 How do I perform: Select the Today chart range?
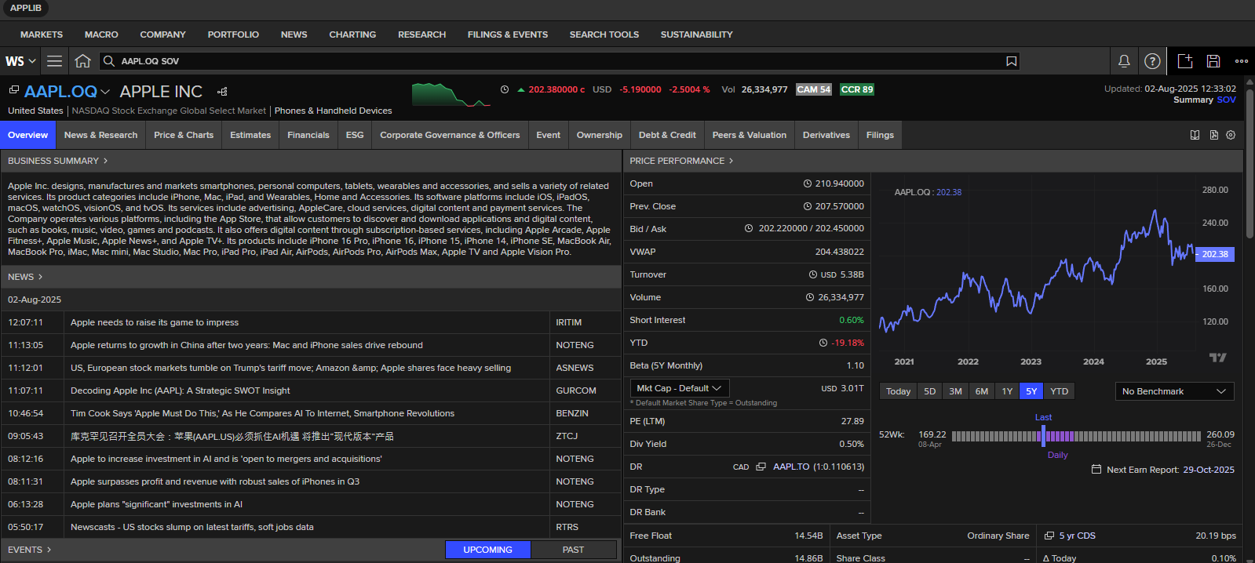pos(898,391)
